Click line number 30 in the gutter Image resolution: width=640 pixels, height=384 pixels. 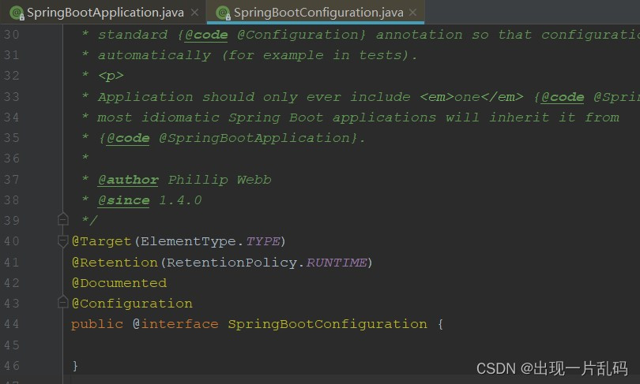pos(11,35)
